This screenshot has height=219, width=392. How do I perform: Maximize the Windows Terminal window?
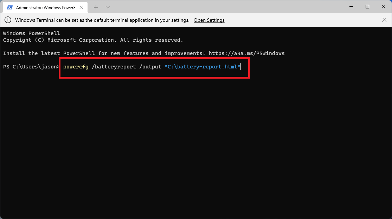(x=367, y=7)
